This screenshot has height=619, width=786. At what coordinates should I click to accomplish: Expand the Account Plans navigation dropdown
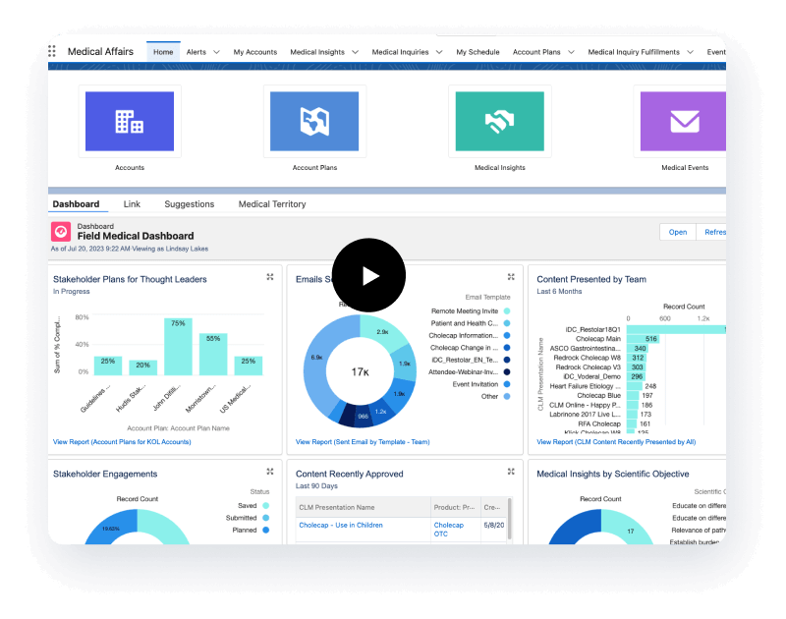click(x=572, y=52)
